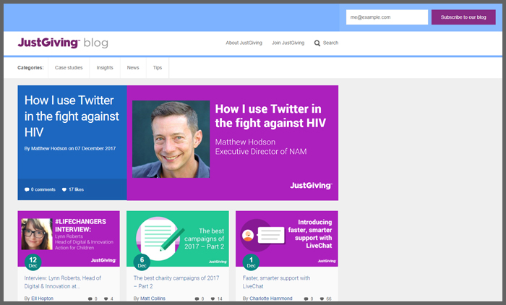This screenshot has width=506, height=305.
Task: Open the Case studies category
Action: 69,68
